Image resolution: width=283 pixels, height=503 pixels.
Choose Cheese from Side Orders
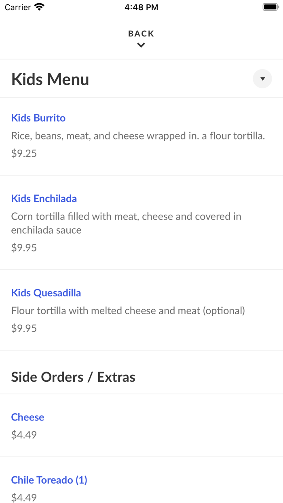(x=27, y=417)
